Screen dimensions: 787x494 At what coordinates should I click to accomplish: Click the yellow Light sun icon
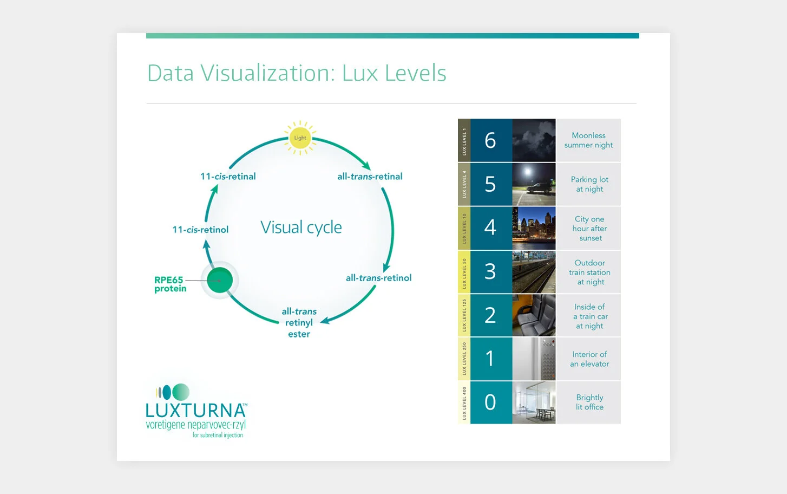[x=300, y=138]
